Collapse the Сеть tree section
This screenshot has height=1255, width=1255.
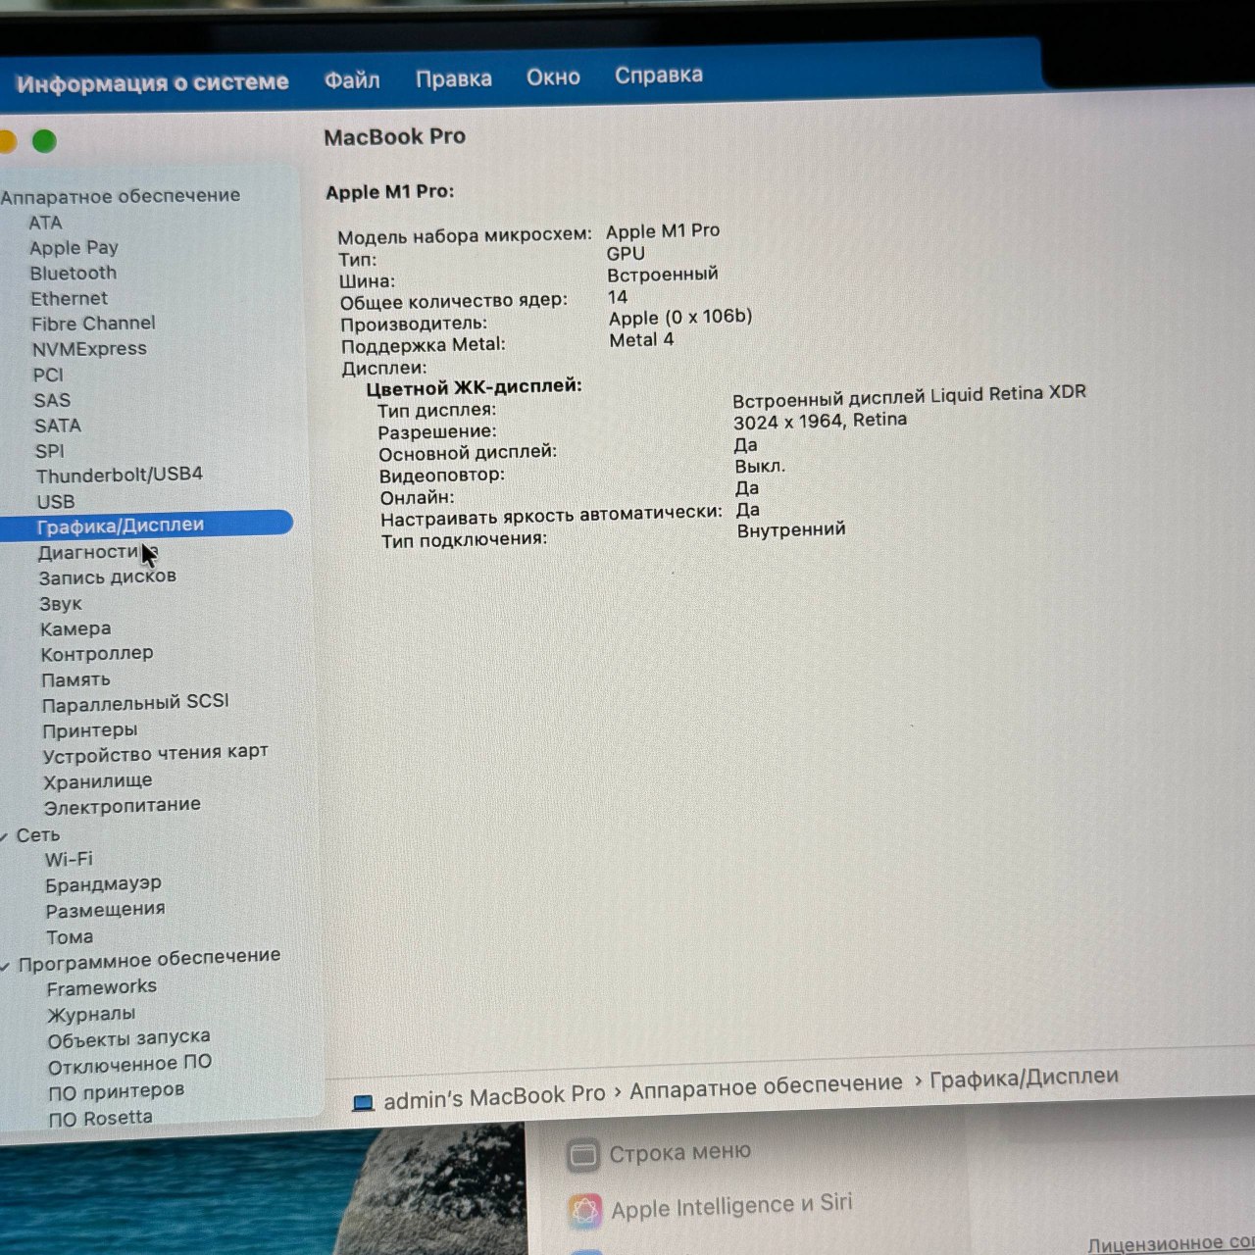pos(8,834)
